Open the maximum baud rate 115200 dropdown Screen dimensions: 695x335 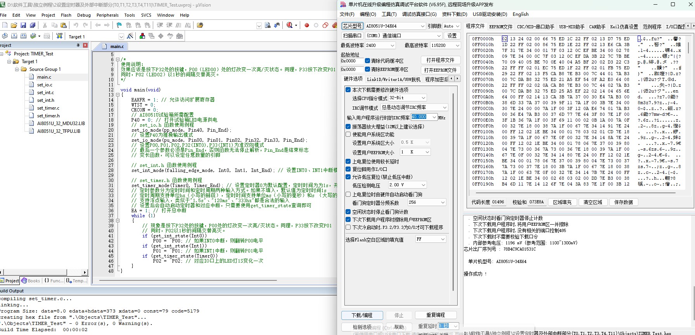(445, 45)
